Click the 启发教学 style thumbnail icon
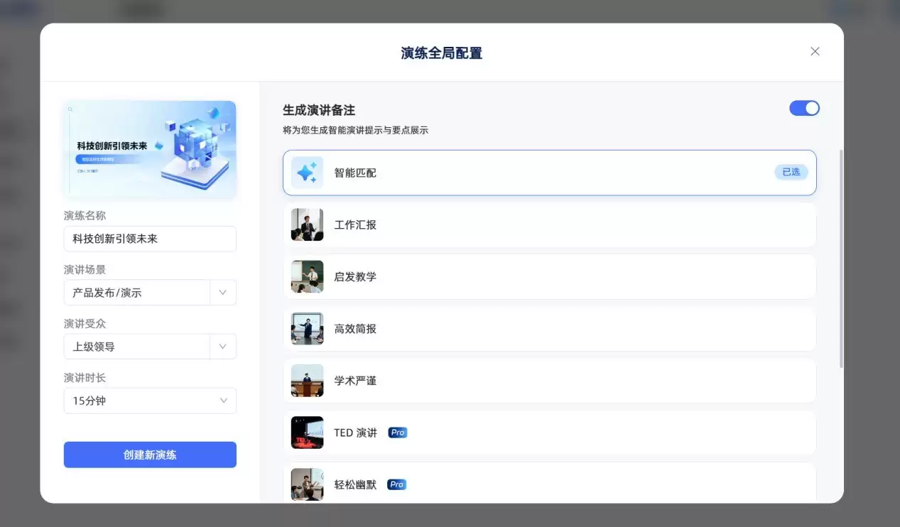This screenshot has height=527, width=900. coord(307,276)
